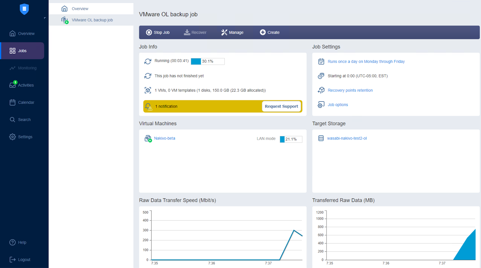The width and height of the screenshot is (481, 268).
Task: Click the Recover button
Action: coord(195,32)
